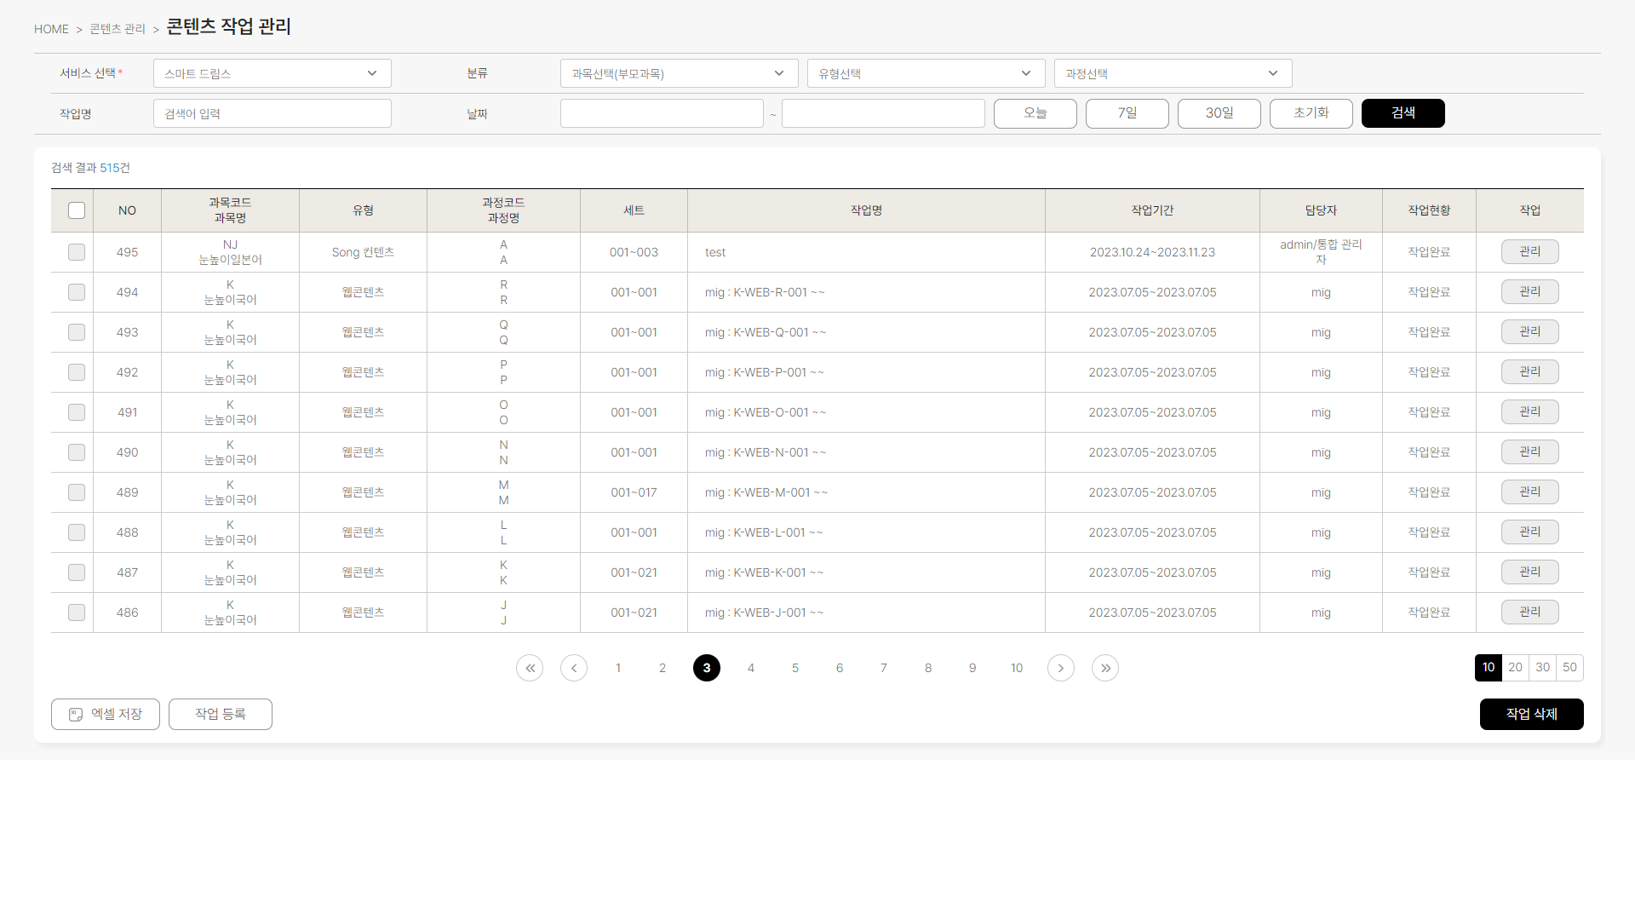Open 관리 for row K-WEB-J-001
This screenshot has height=920, width=1635.
[1530, 612]
